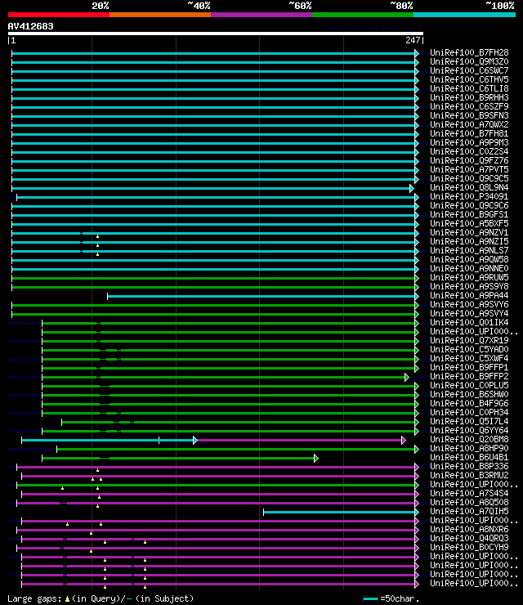Select label UniRef100_A9NLS7
The width and height of the screenshot is (523, 605).
(x=469, y=251)
